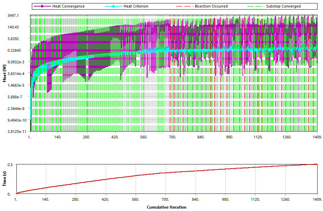Click the Time (s) y-axis title
323x211 pixels.
pos(4,179)
